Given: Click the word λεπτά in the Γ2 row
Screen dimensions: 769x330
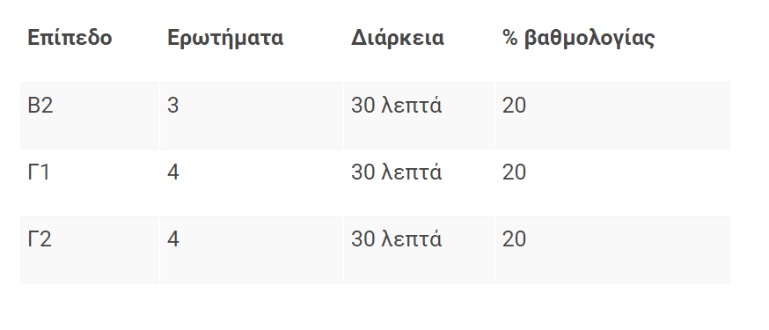Looking at the screenshot, I should pyautogui.click(x=412, y=239).
